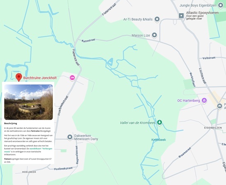
Task: Select the Maison Lize text label
Action: coord(141,35)
